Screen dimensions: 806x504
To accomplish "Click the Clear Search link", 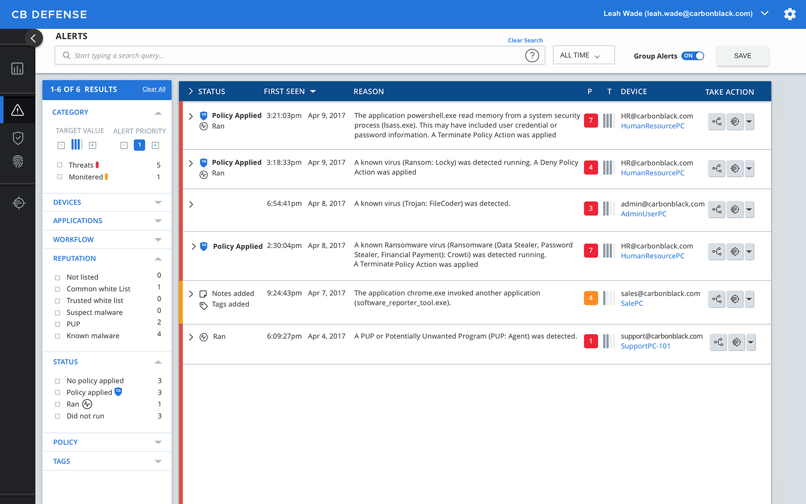I will 525,40.
